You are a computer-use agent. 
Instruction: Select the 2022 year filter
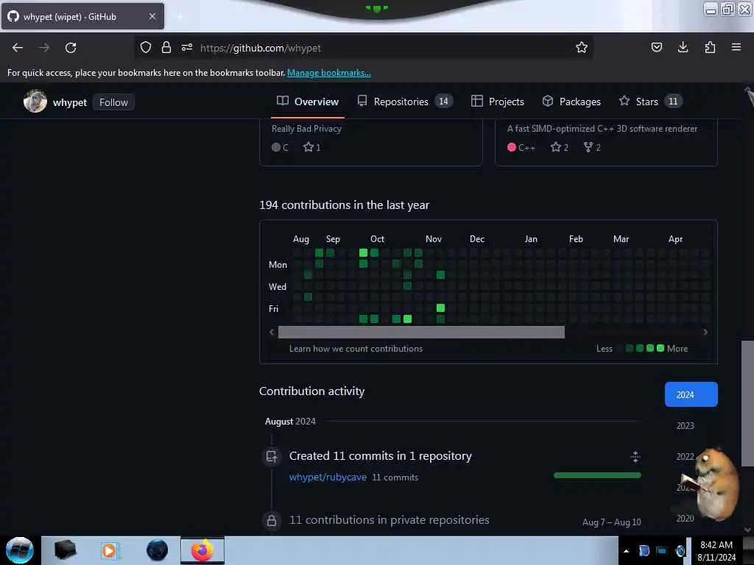(685, 456)
